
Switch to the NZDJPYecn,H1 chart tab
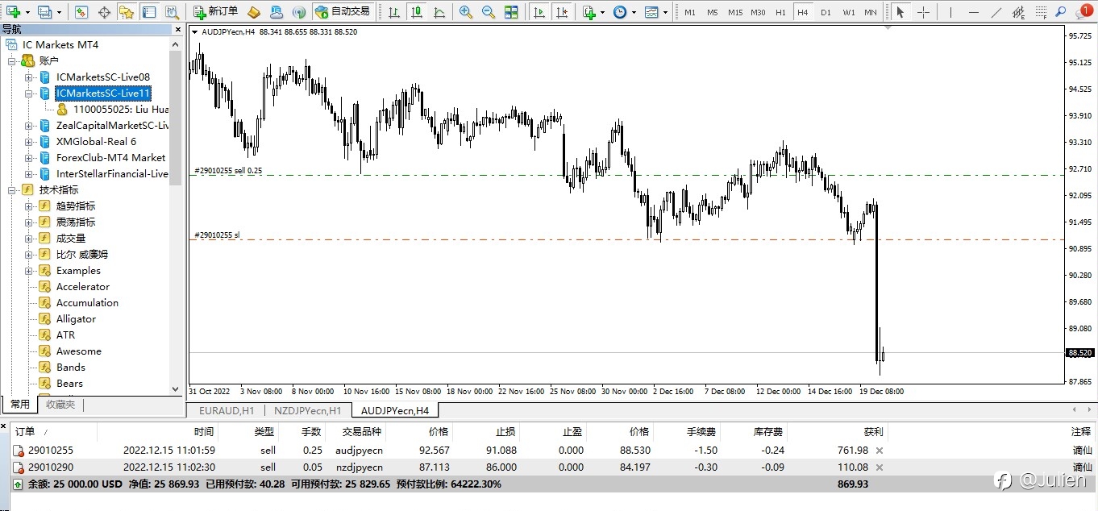click(307, 410)
